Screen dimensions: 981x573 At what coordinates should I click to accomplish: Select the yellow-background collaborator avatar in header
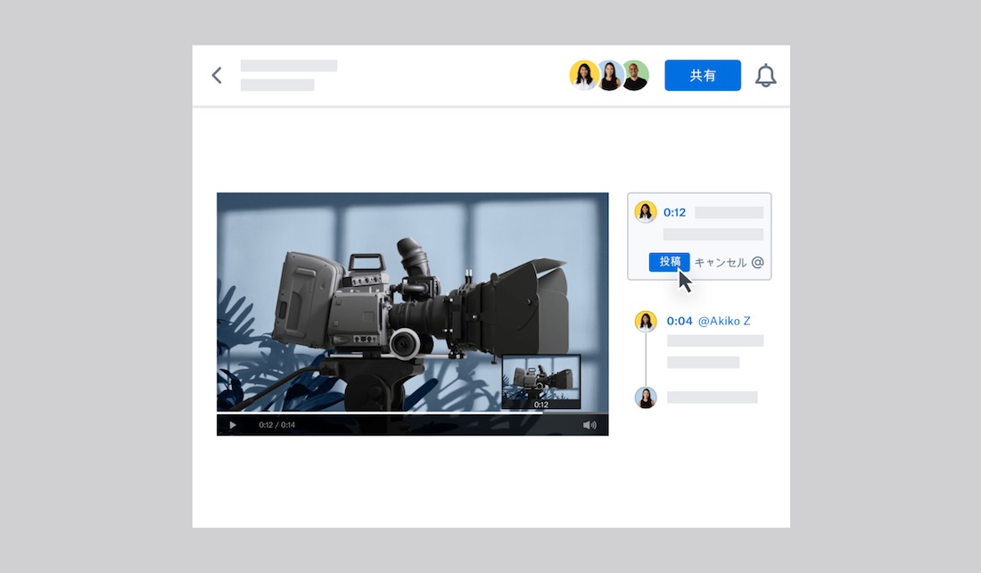[584, 76]
